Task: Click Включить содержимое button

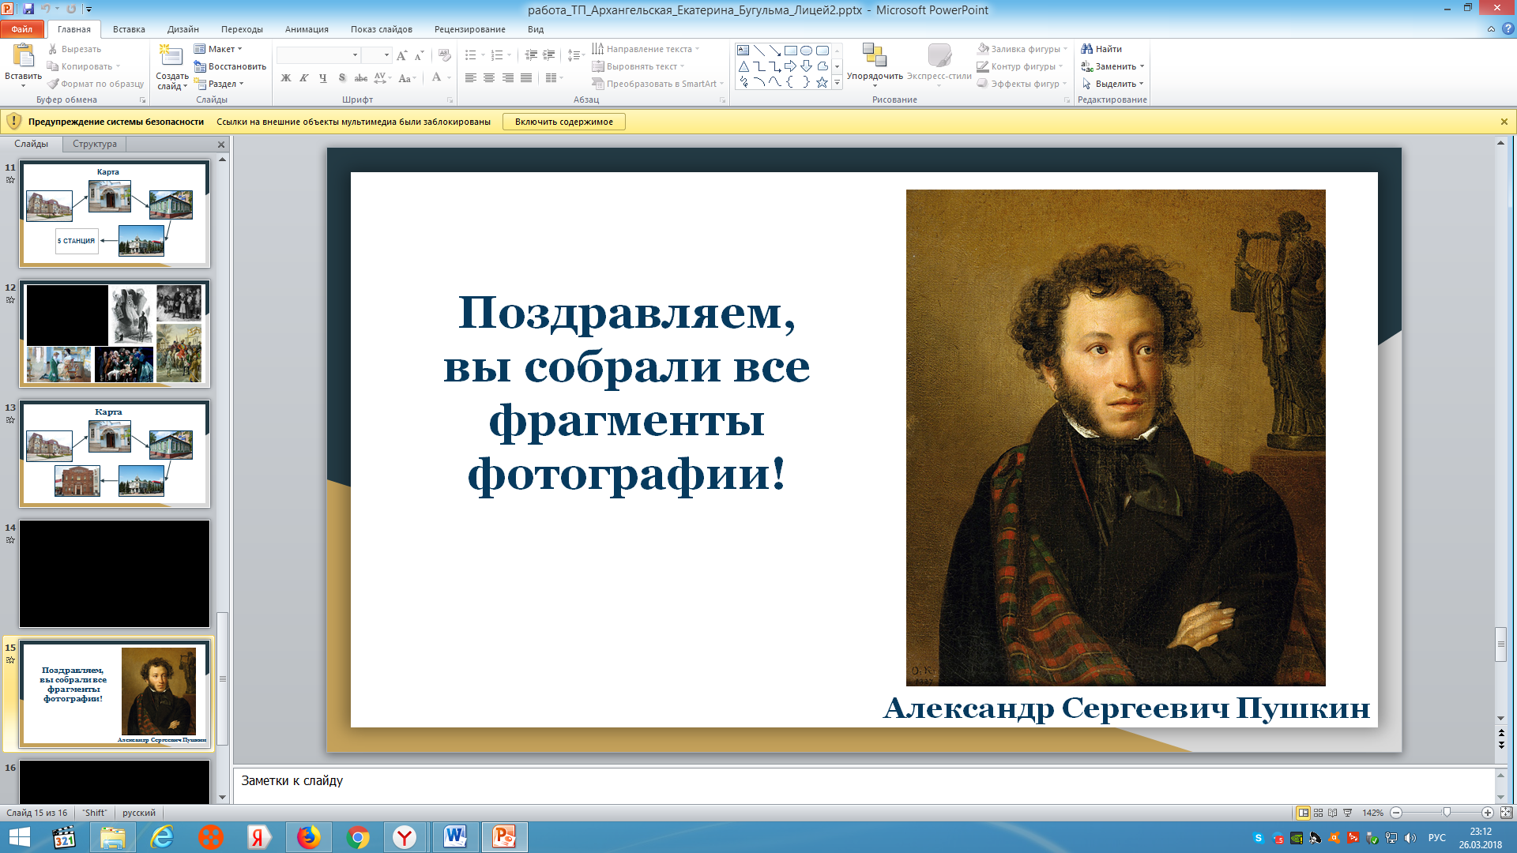Action: click(563, 122)
